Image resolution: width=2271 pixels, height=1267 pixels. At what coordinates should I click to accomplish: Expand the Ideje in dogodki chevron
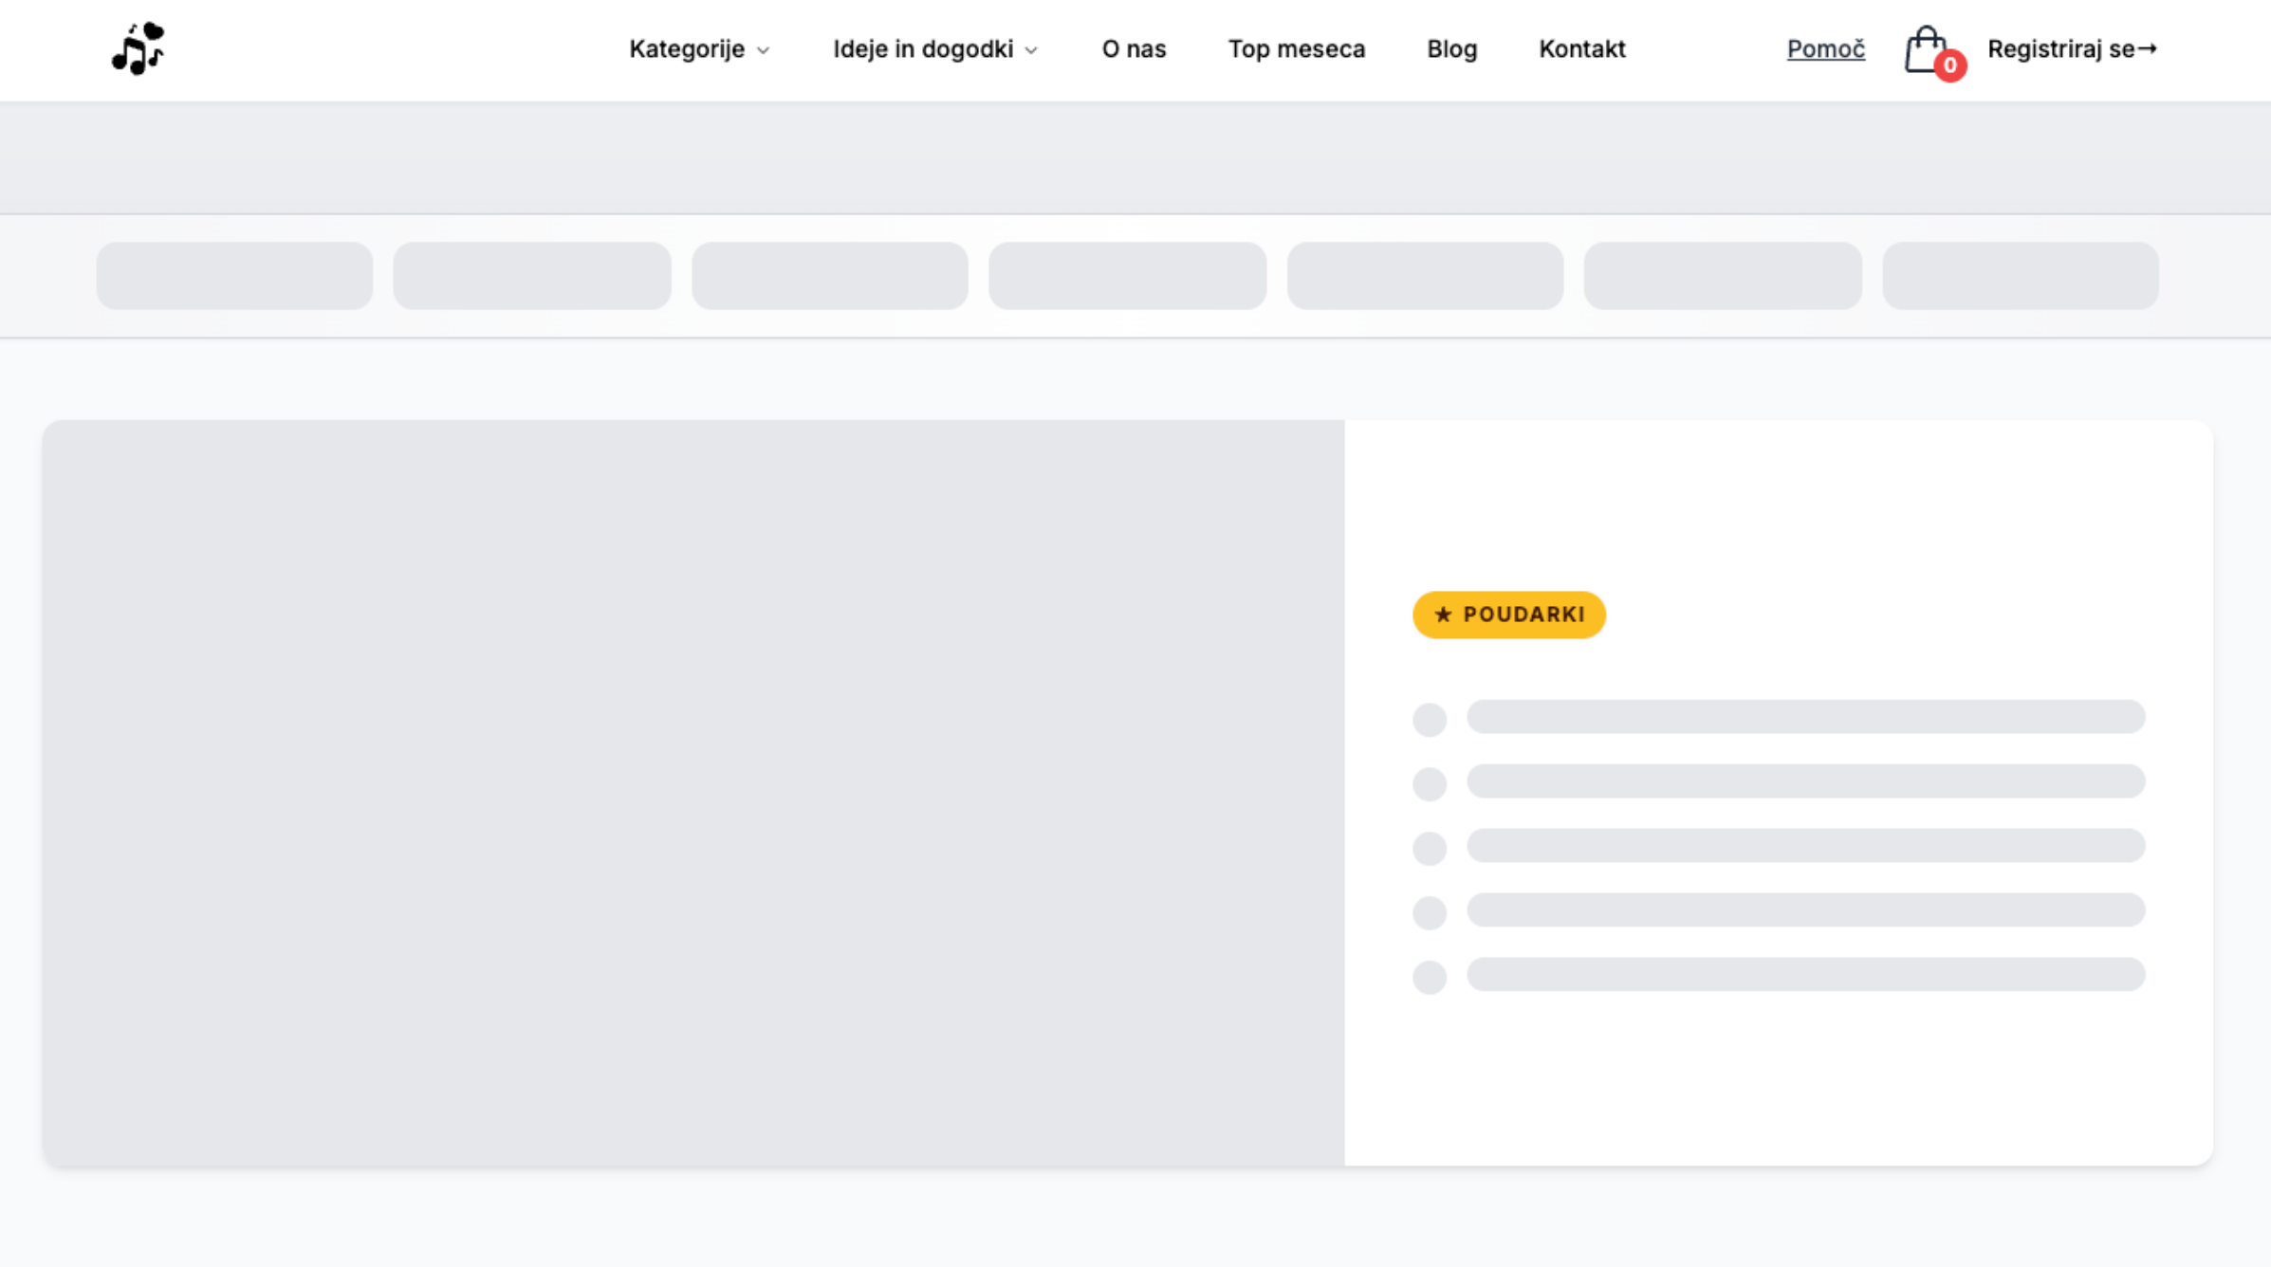(x=1032, y=50)
